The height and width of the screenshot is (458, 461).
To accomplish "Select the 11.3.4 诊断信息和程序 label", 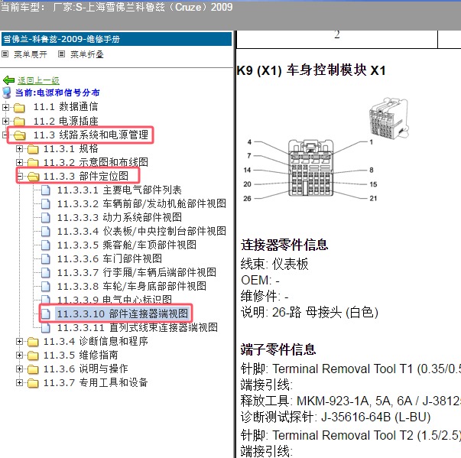I will tap(96, 341).
